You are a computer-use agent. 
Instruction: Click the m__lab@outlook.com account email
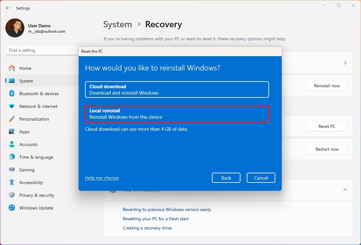pos(47,31)
